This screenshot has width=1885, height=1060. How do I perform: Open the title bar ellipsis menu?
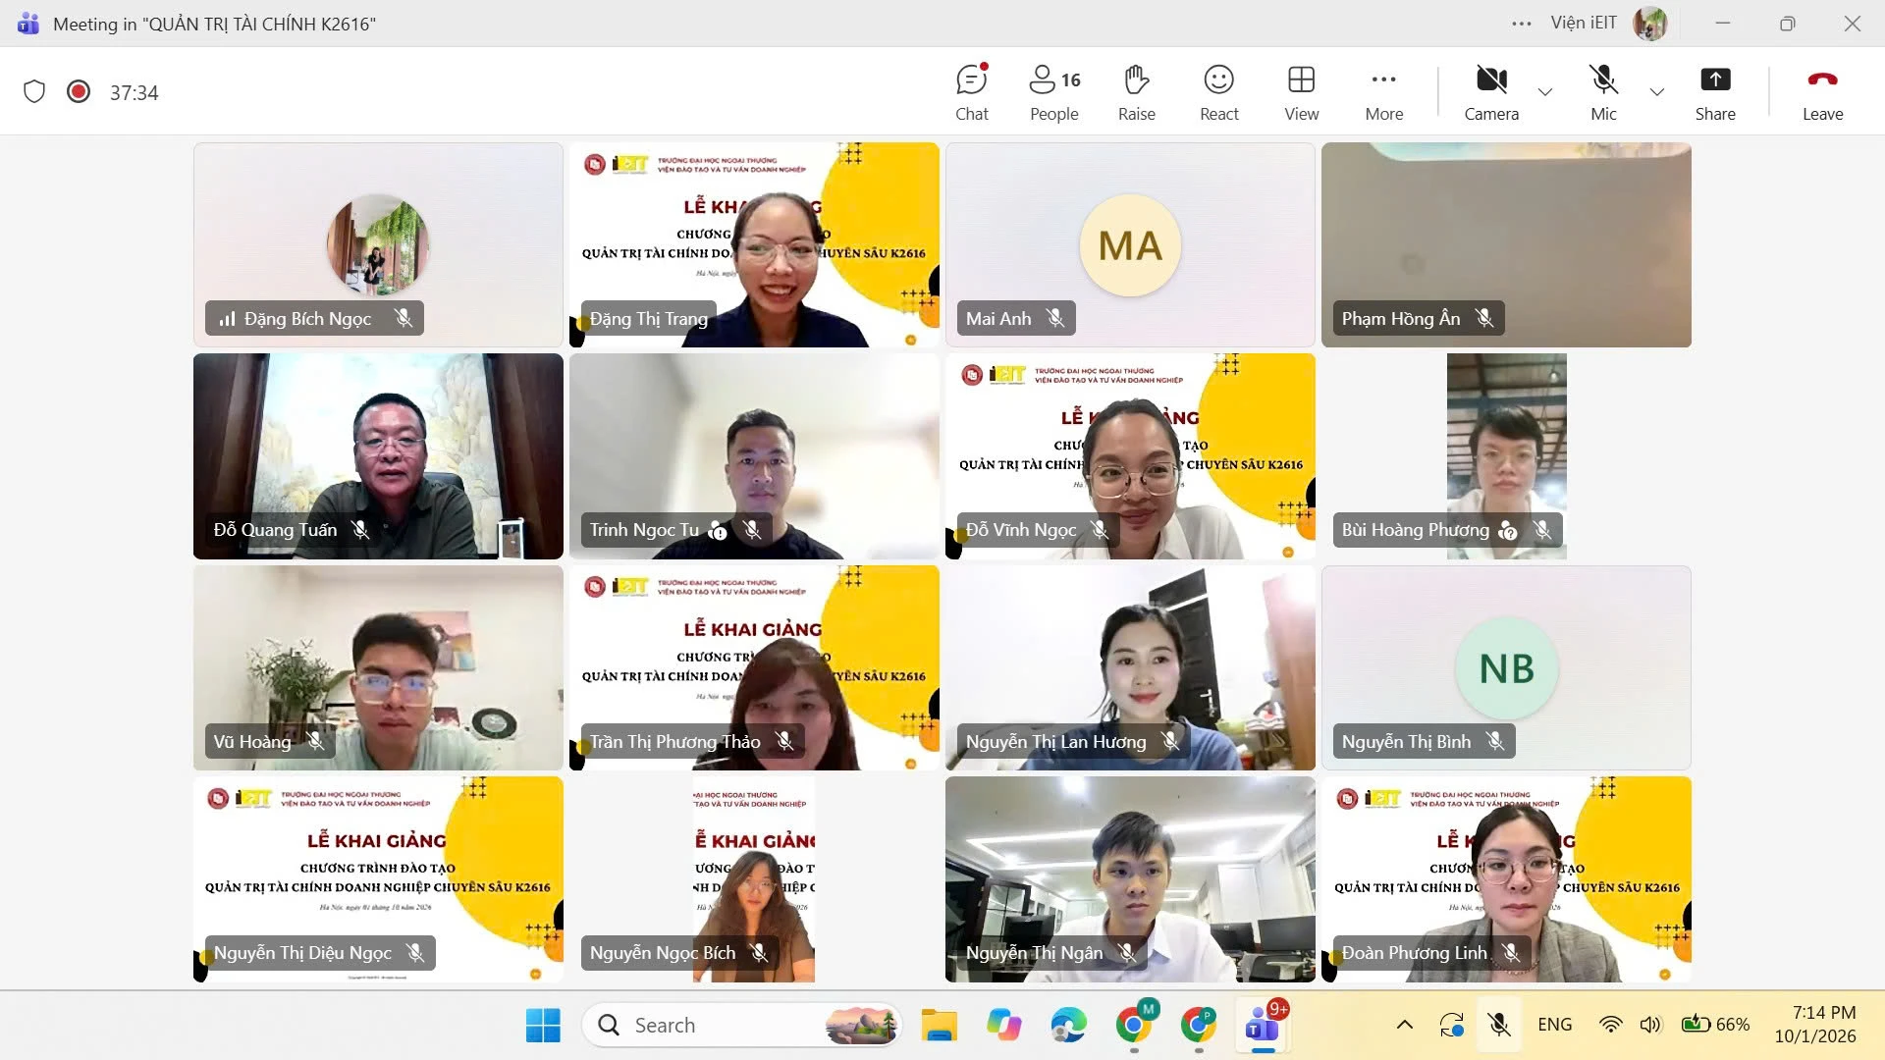click(x=1522, y=24)
